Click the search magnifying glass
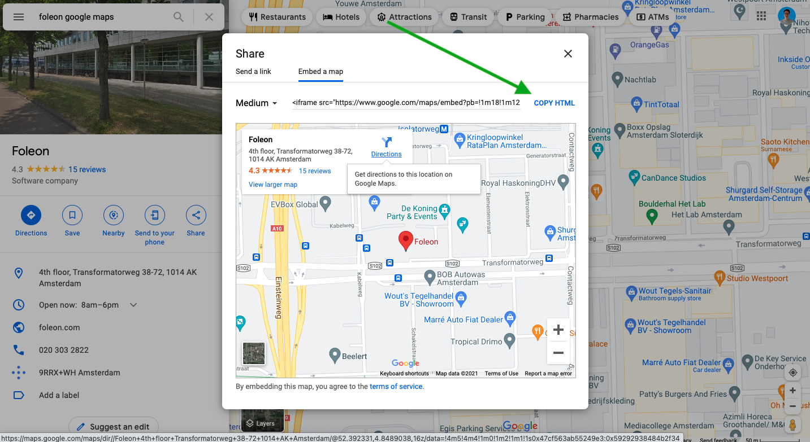 tap(178, 16)
